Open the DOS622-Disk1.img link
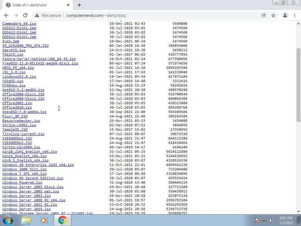 point(19,28)
